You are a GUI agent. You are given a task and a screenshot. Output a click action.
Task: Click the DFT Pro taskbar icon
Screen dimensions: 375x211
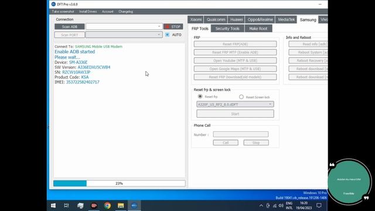pos(134,206)
